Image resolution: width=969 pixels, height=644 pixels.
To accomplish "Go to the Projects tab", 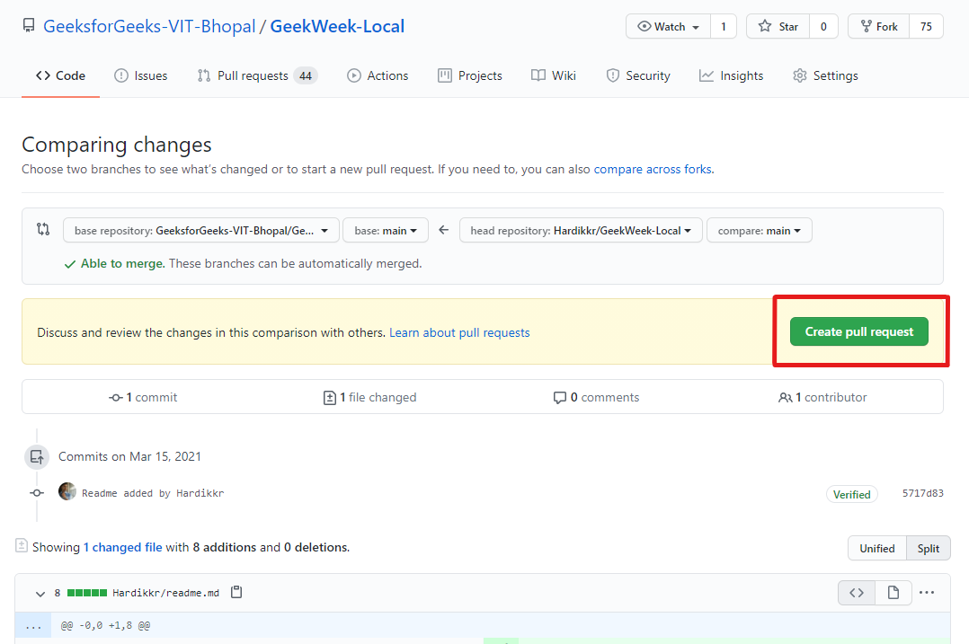I will pos(469,75).
